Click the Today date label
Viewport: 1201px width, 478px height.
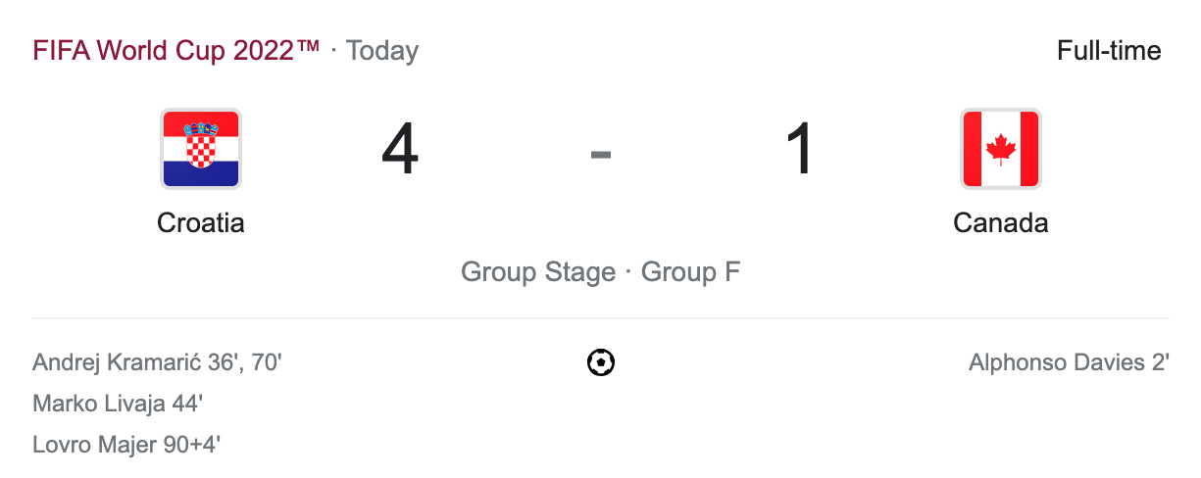coord(382,51)
